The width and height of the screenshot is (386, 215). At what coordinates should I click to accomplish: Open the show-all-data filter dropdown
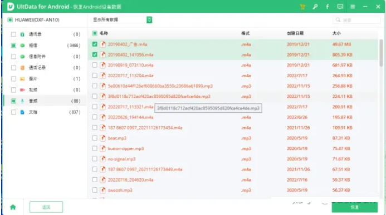pos(121,19)
